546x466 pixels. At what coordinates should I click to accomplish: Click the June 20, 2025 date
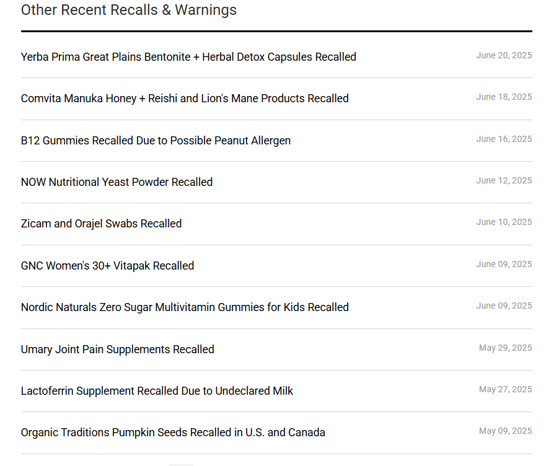click(x=504, y=55)
